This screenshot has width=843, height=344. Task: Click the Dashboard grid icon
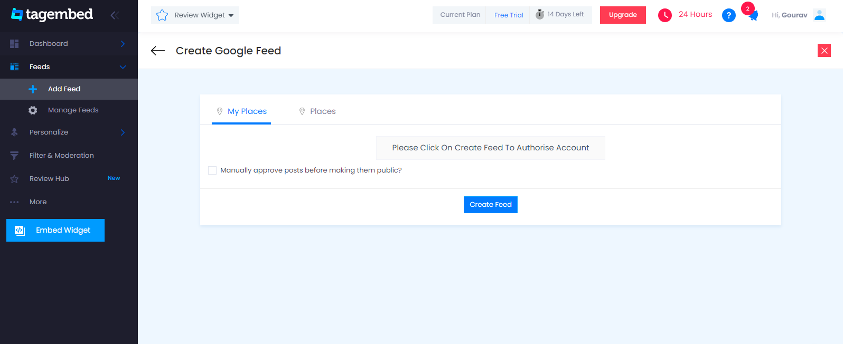coord(14,44)
